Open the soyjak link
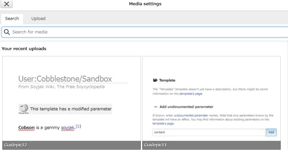 68,127
